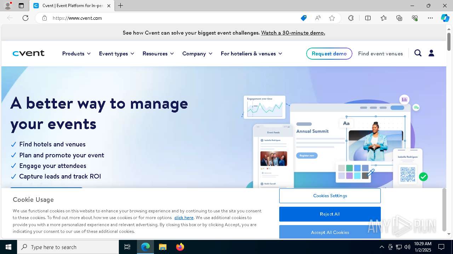Open the Find event venues link
Screen dimensions: 453x254
click(x=380, y=54)
